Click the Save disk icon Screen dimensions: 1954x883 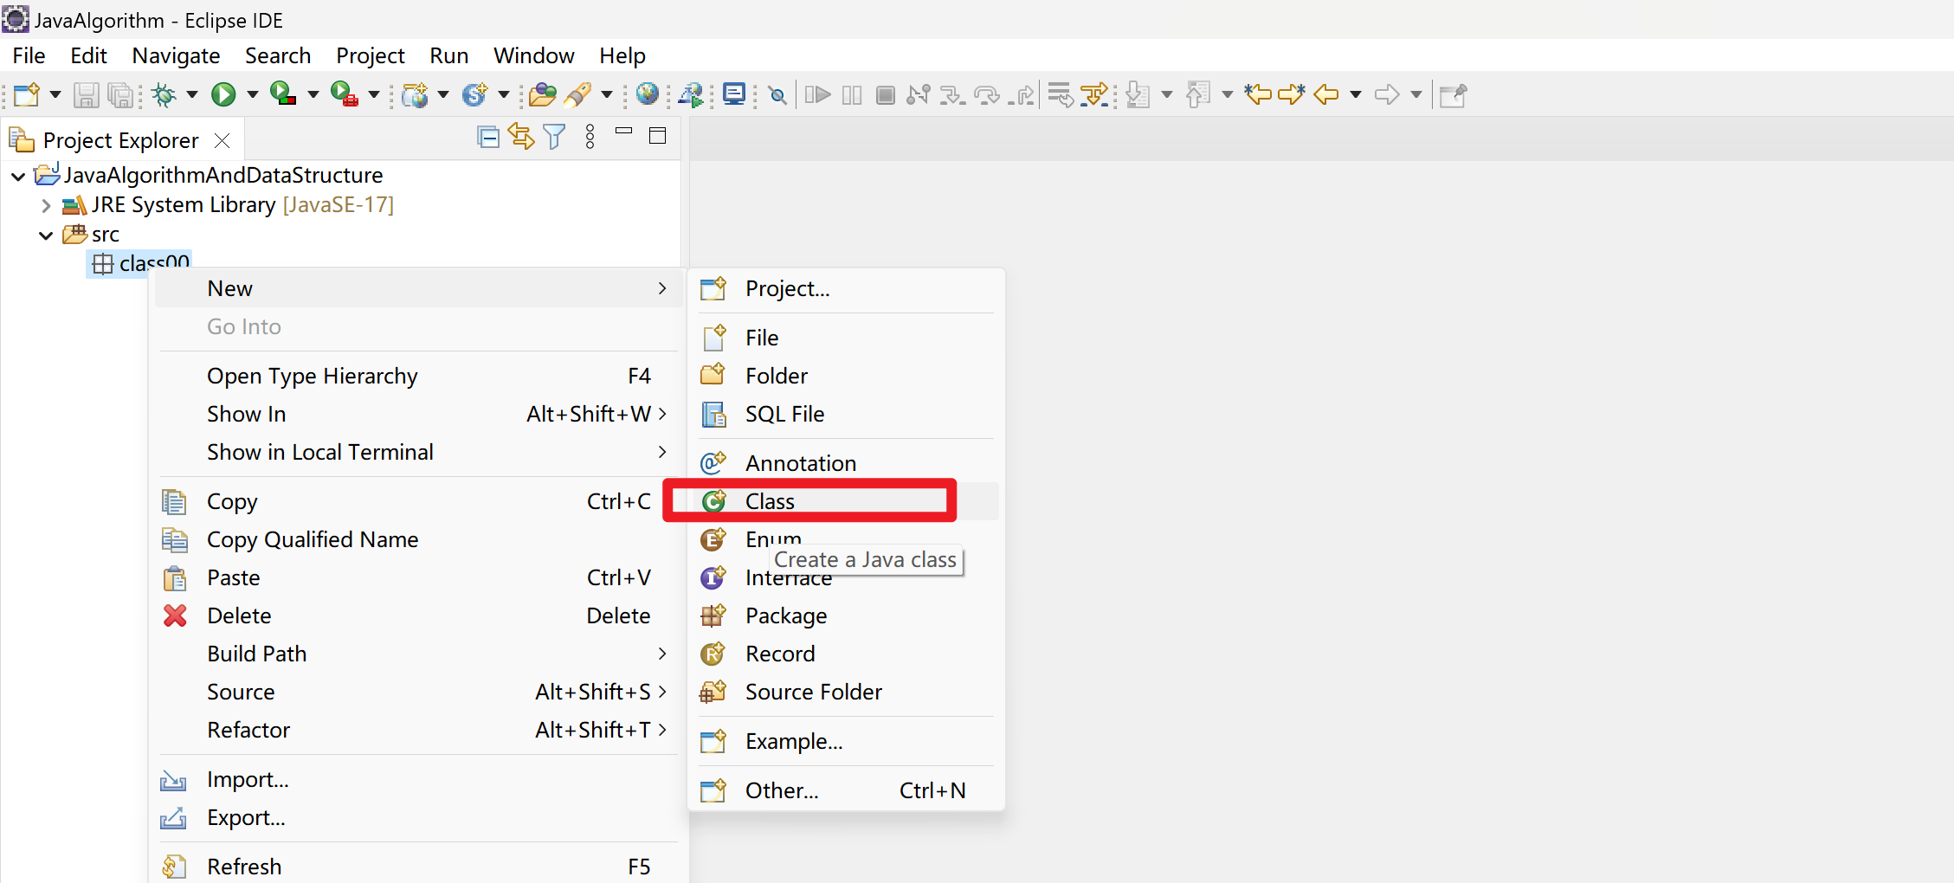(x=86, y=94)
